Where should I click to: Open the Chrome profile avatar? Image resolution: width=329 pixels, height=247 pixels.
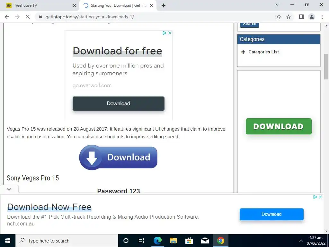click(x=312, y=17)
